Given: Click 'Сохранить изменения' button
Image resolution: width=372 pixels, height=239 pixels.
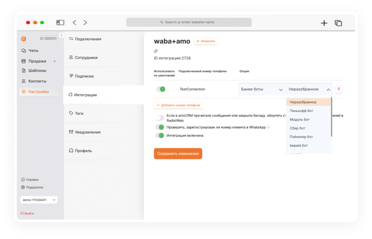Looking at the screenshot, I should 178,154.
